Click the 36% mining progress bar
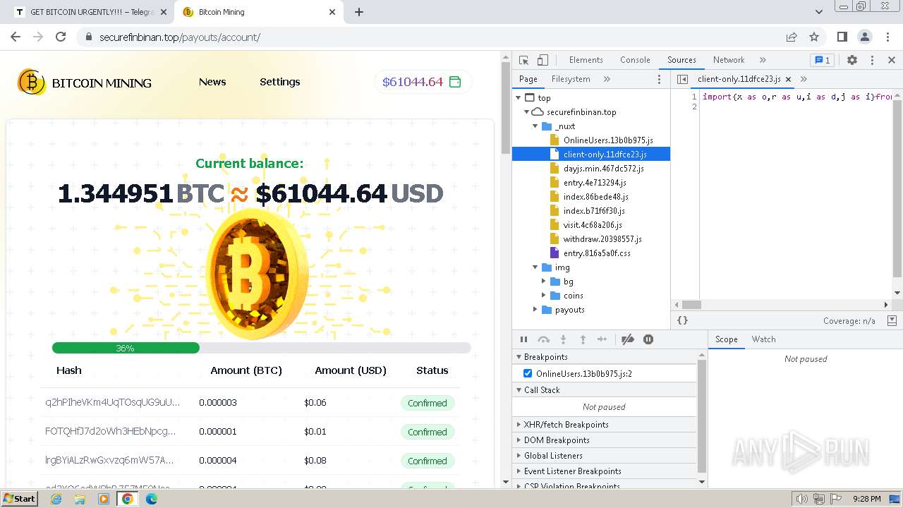The width and height of the screenshot is (903, 508). [261, 348]
